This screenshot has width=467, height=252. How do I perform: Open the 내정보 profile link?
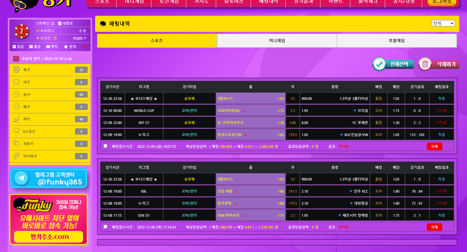66,23
